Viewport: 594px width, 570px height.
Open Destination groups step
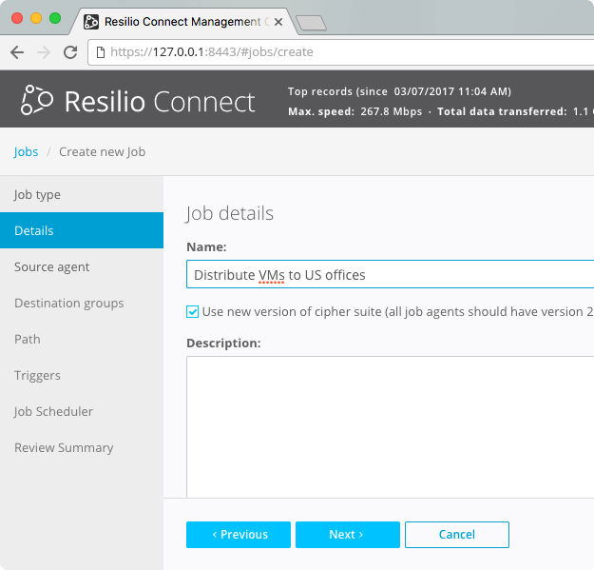pos(82,303)
